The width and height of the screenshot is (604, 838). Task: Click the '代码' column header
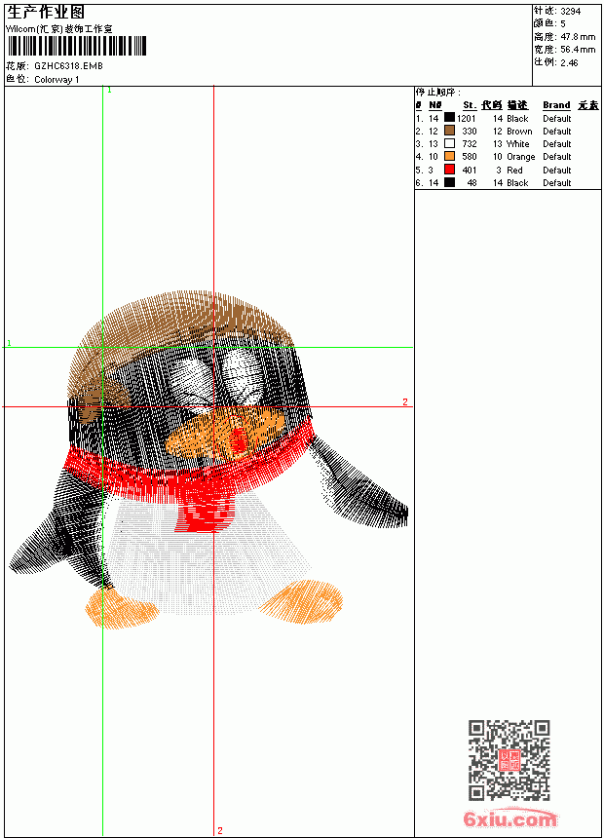click(x=492, y=105)
